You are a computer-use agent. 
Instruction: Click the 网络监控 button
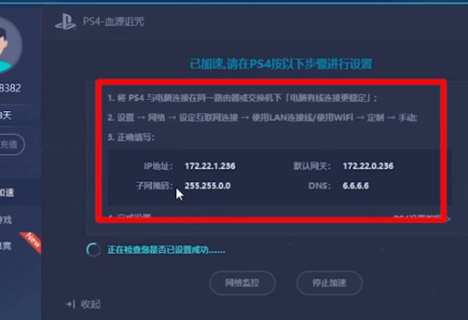click(242, 283)
